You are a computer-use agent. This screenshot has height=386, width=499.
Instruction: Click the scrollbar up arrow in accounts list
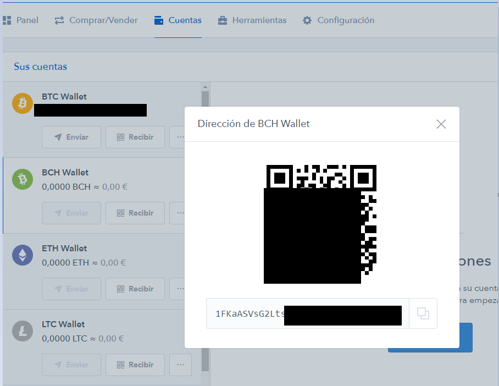pyautogui.click(x=206, y=87)
